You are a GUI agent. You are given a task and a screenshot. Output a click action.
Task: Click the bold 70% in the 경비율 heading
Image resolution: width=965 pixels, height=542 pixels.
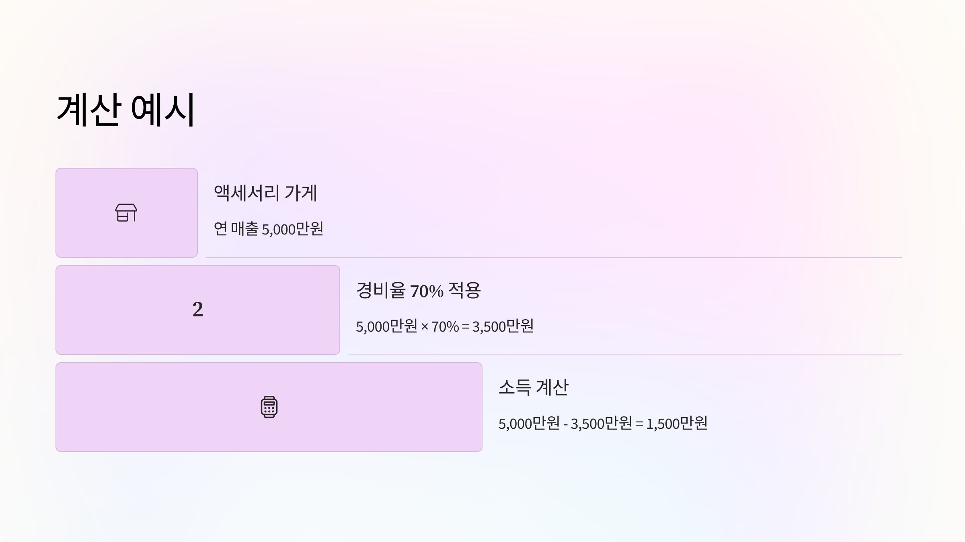(427, 291)
